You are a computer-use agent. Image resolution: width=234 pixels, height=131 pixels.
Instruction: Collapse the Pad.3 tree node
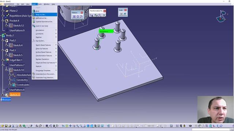(3, 50)
